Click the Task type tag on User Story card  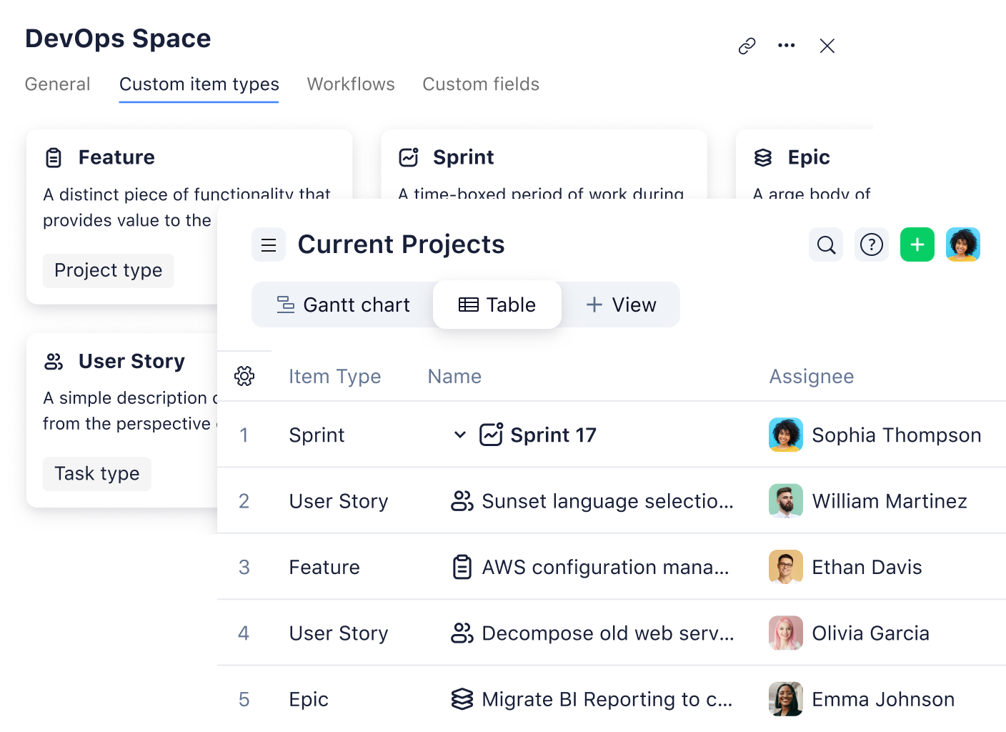(96, 474)
